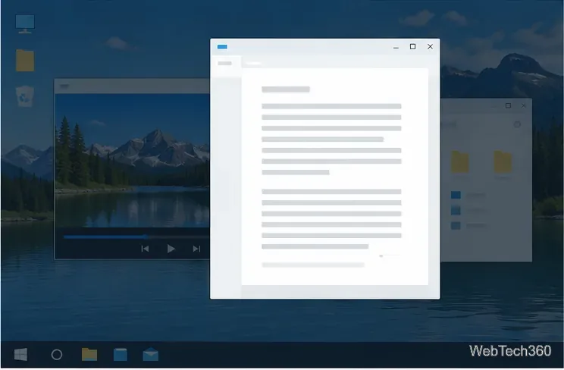Open the left yellow folder in file explorer window

[459, 162]
